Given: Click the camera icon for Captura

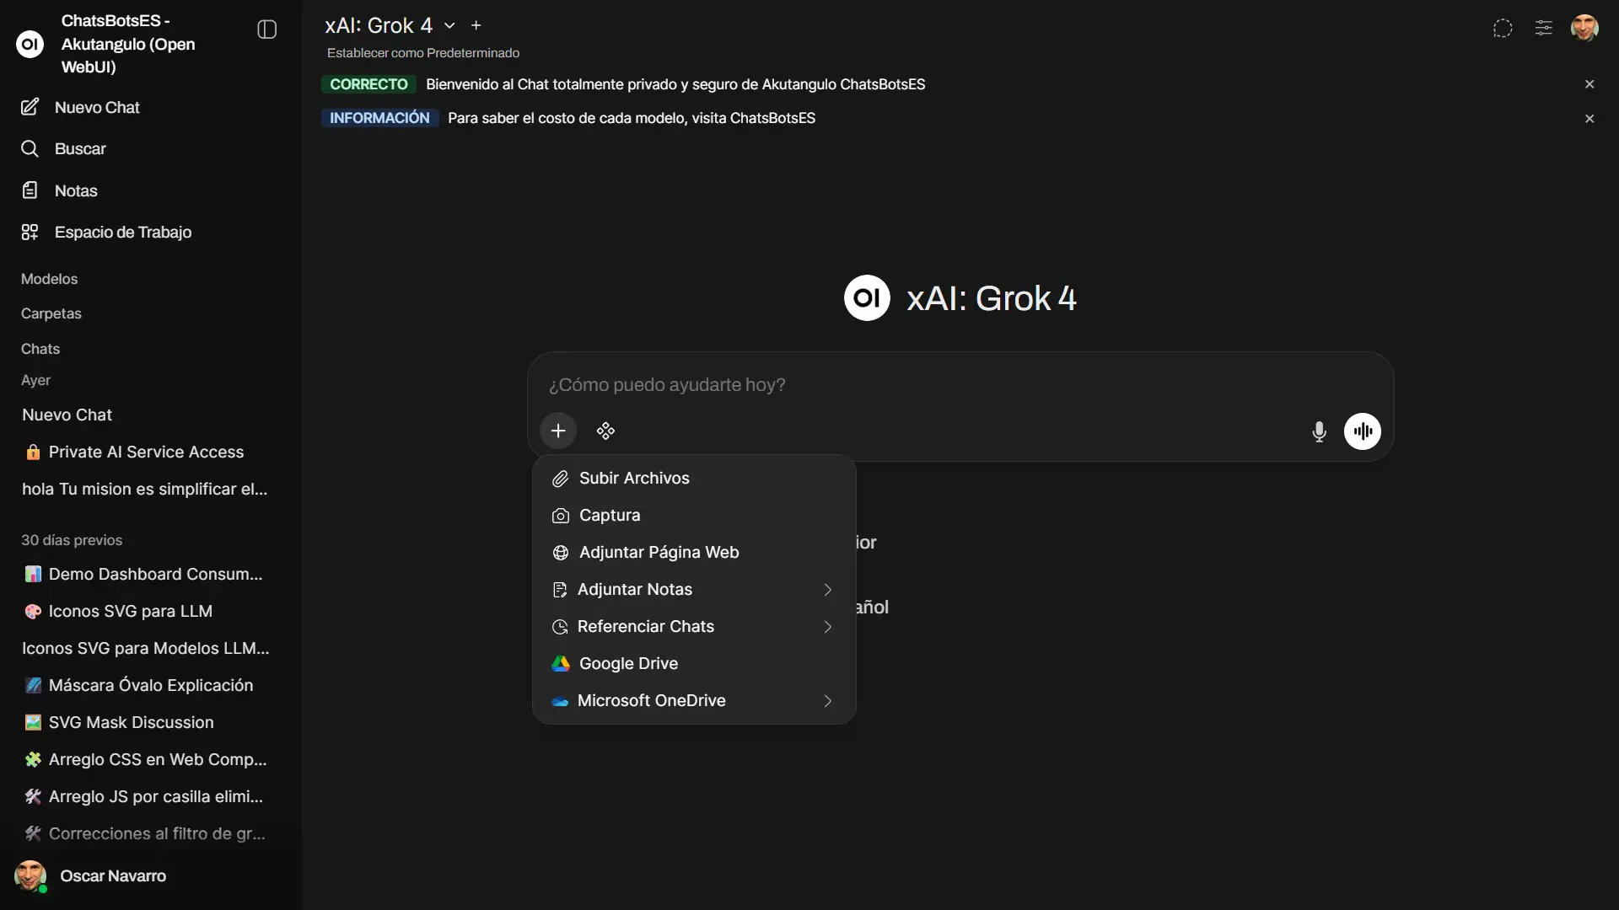Looking at the screenshot, I should 560,516.
